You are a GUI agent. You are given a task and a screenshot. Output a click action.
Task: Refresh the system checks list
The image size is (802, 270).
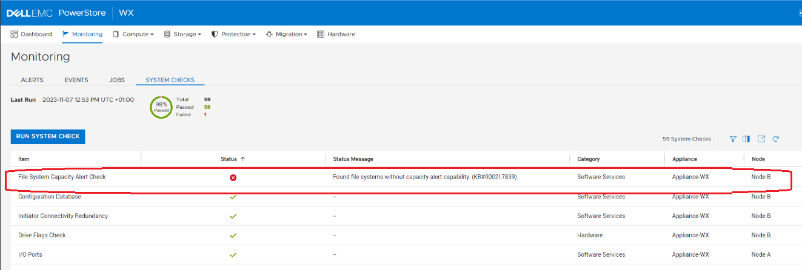point(775,139)
